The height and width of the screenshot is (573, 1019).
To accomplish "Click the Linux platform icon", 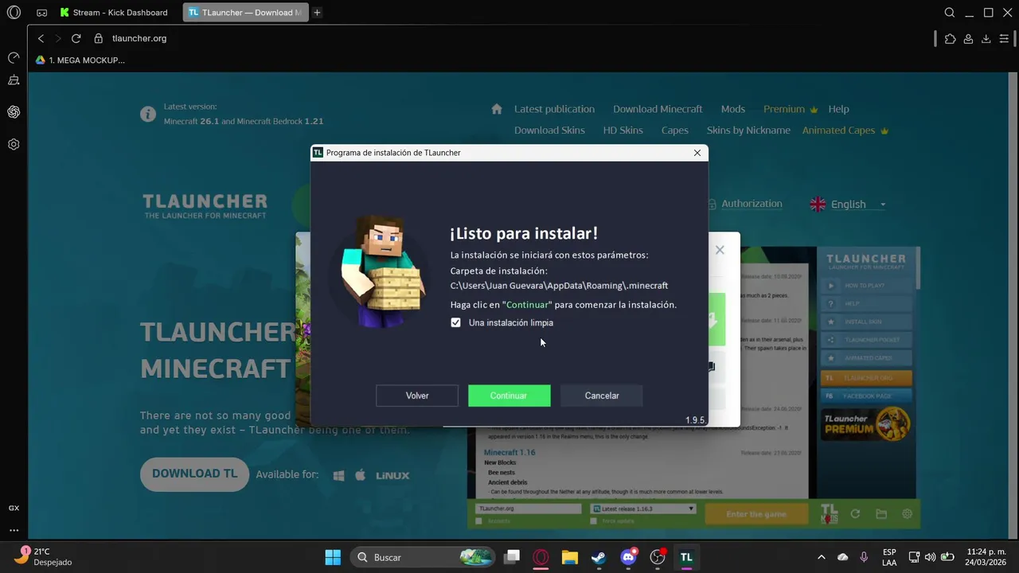I will point(392,475).
